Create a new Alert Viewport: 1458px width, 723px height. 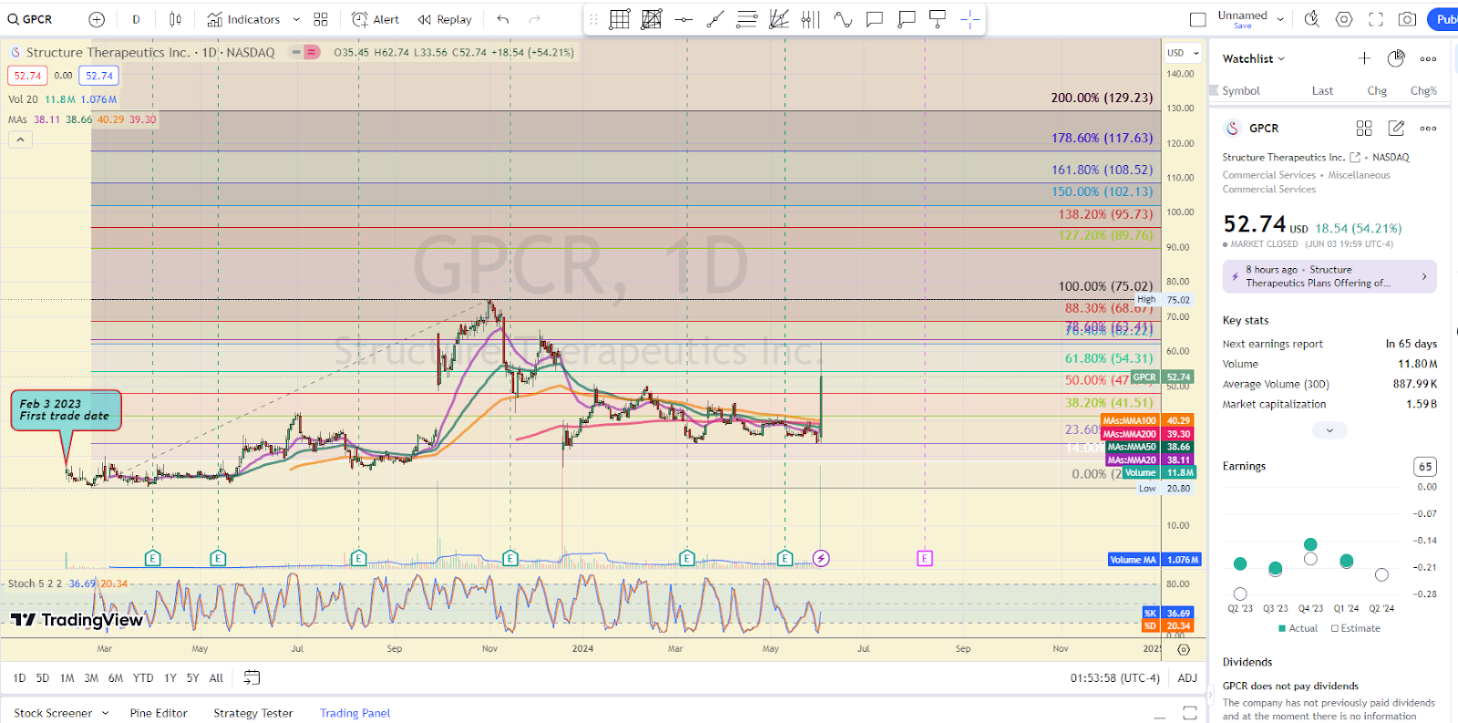pos(375,19)
